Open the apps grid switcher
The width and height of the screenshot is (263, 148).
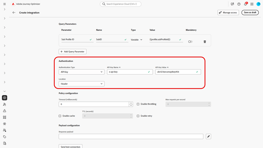[x=252, y=4]
